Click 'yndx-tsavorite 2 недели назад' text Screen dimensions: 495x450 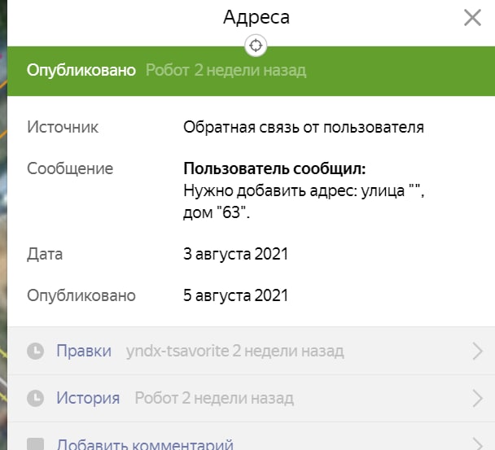(x=234, y=351)
